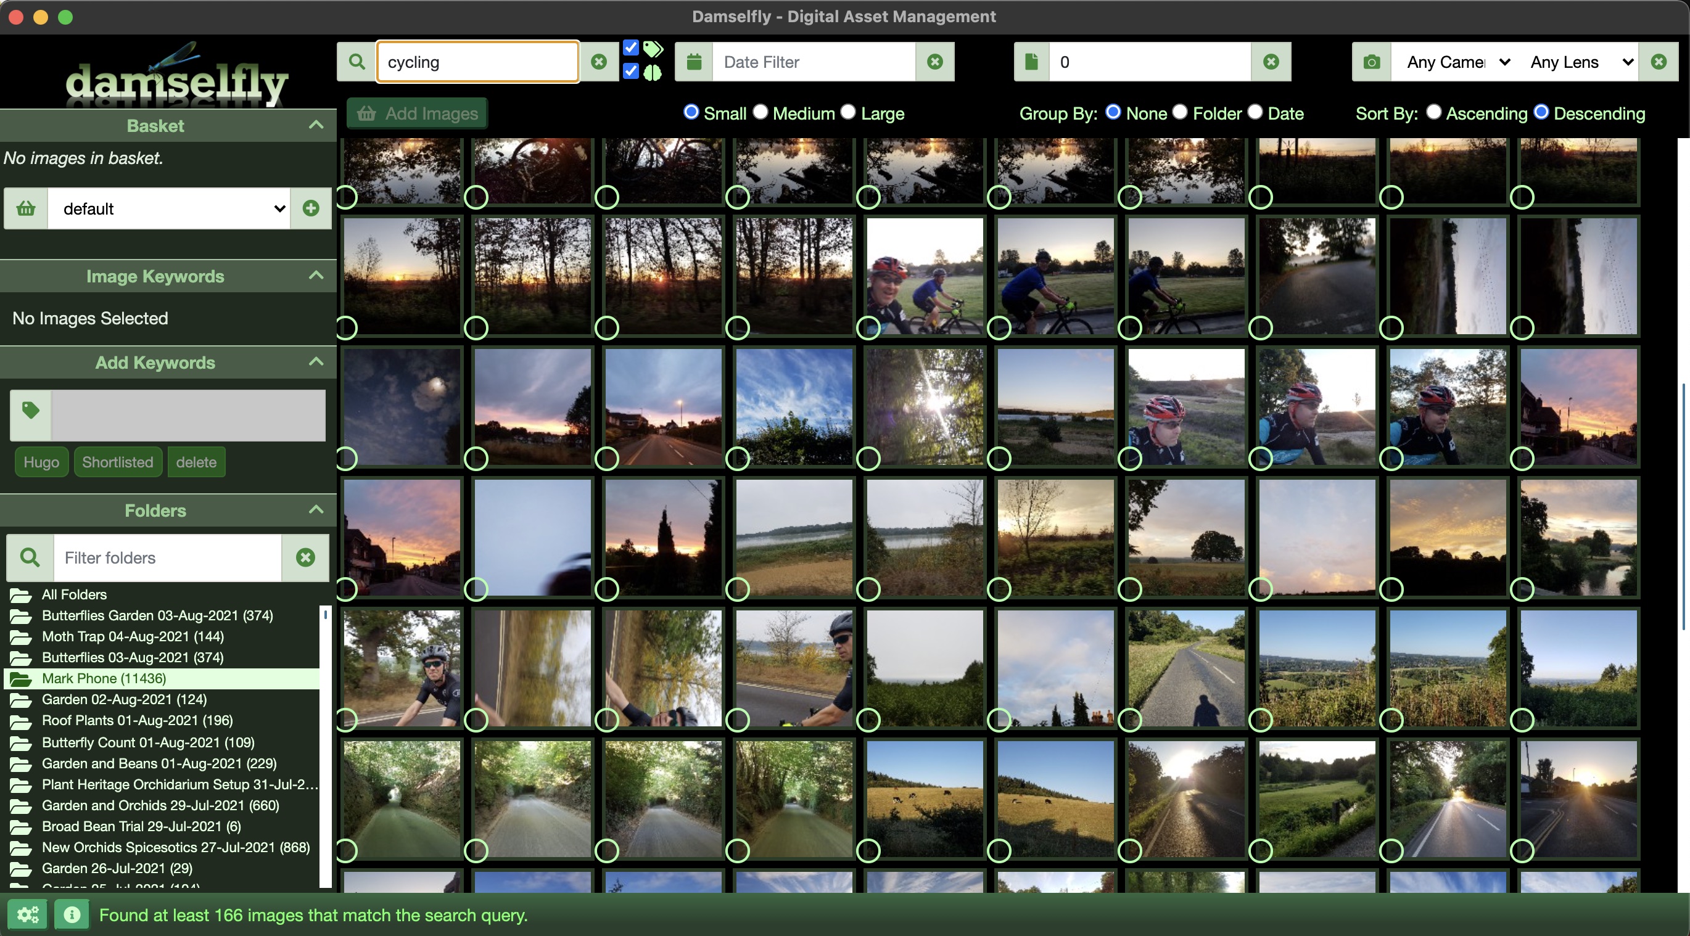This screenshot has width=1690, height=936.
Task: Click the Add Images button
Action: pyautogui.click(x=417, y=113)
